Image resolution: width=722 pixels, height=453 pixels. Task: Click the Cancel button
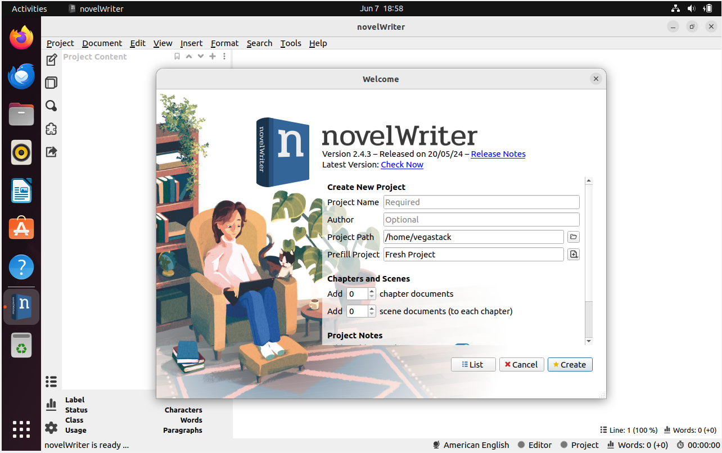pyautogui.click(x=521, y=364)
